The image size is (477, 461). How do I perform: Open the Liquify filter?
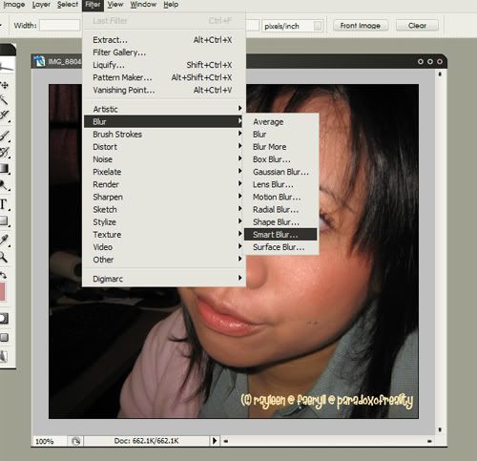(x=164, y=65)
